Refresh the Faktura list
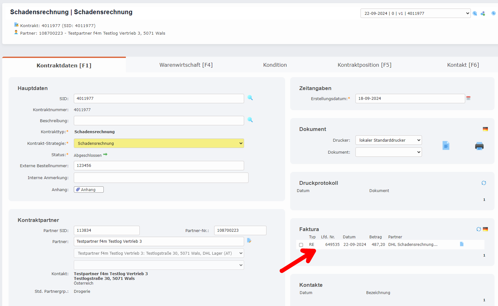This screenshot has width=498, height=306. (x=479, y=229)
